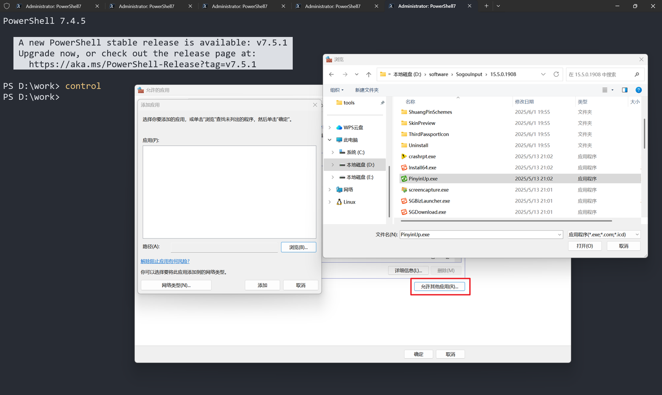The image size is (662, 395).
Task: Click the tools folder icon in quick access
Action: click(x=339, y=103)
